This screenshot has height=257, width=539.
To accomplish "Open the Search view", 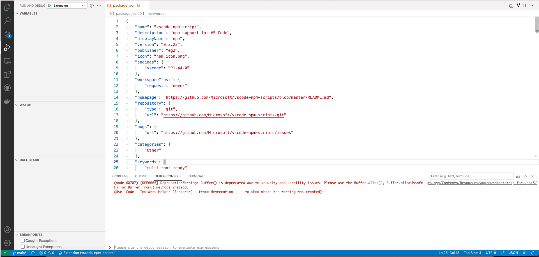I will click(7, 20).
